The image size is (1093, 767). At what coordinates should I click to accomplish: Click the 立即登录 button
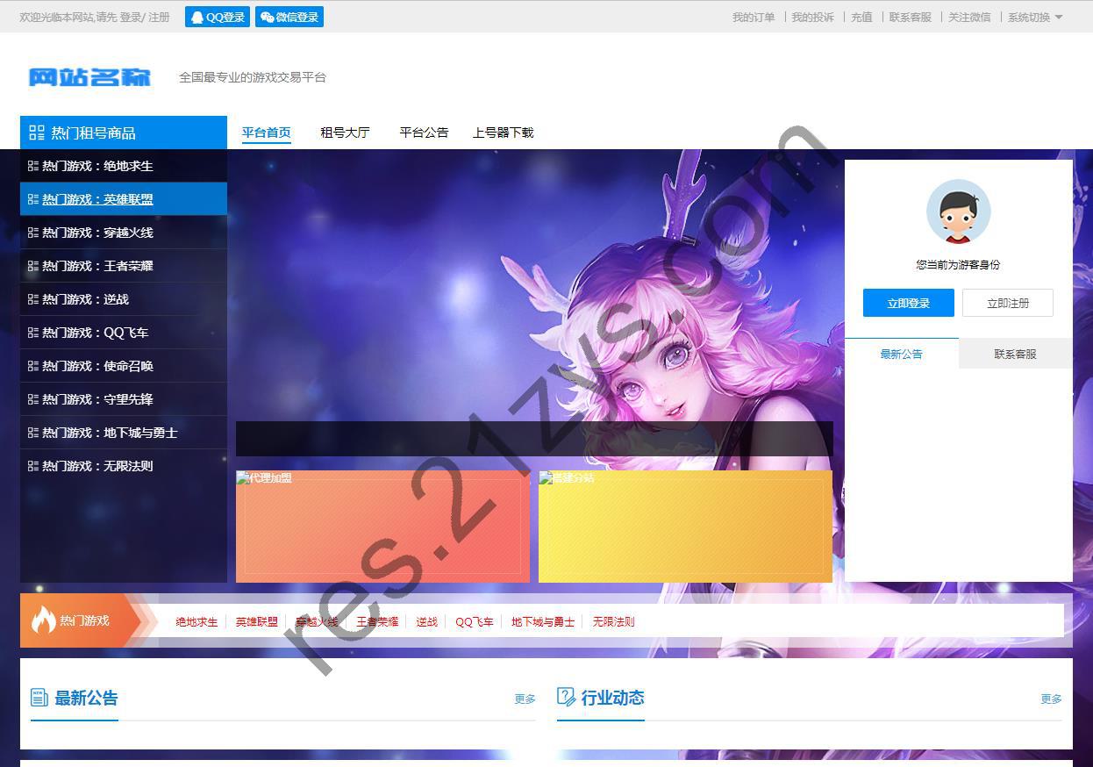908,303
